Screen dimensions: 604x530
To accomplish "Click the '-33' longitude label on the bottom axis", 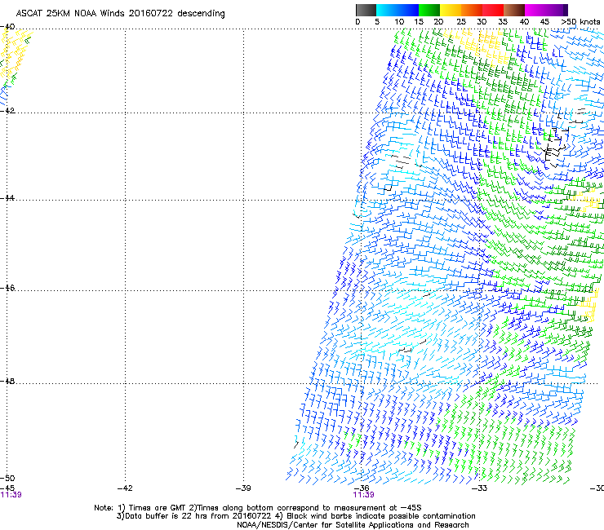I will (479, 488).
